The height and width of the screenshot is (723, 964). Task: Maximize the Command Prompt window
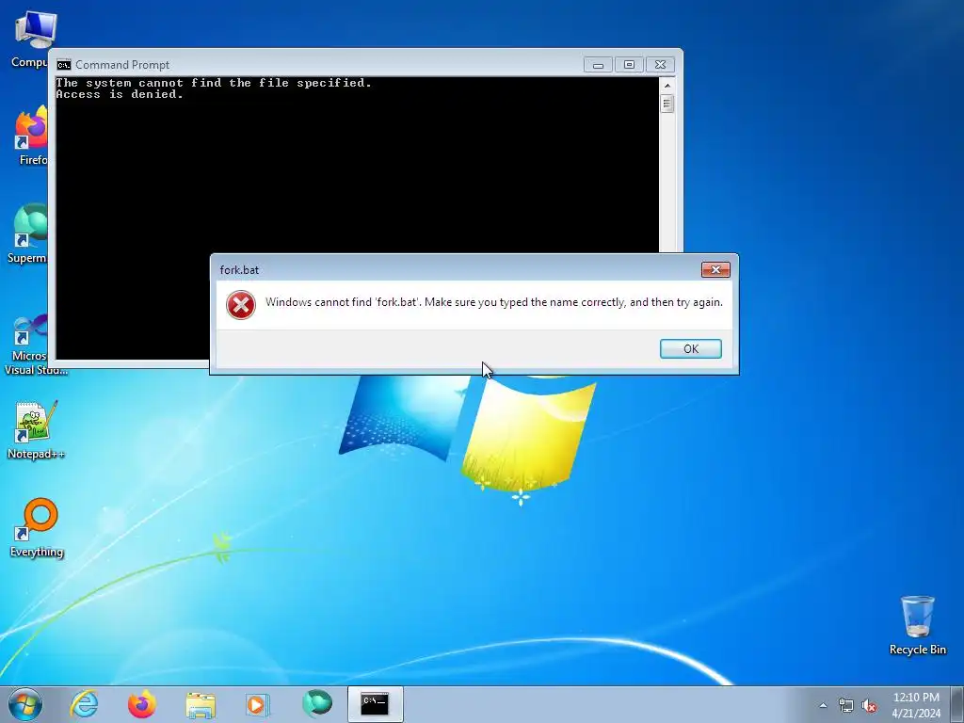pyautogui.click(x=629, y=65)
